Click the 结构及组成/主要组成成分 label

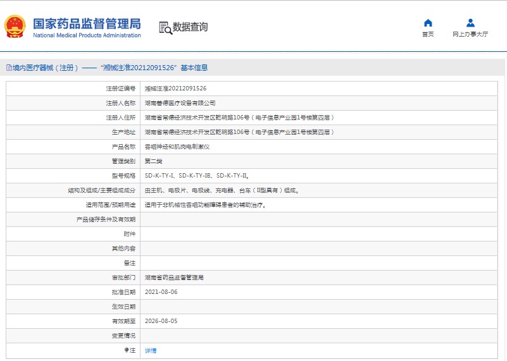[x=101, y=190]
